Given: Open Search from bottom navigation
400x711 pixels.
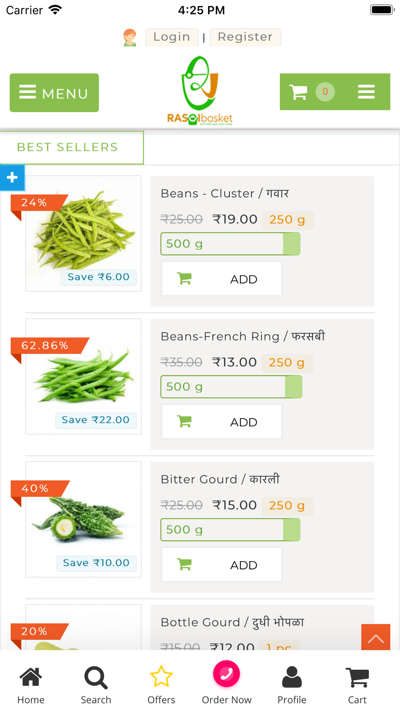Looking at the screenshot, I should (x=96, y=685).
